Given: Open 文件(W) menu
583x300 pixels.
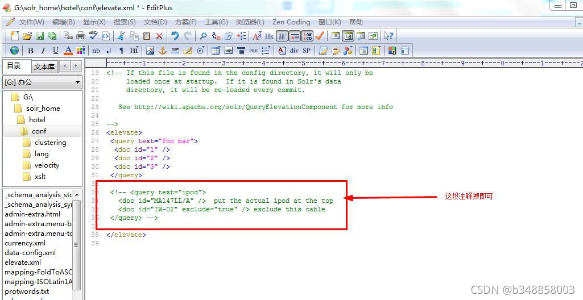Looking at the screenshot, I should click(x=32, y=22).
